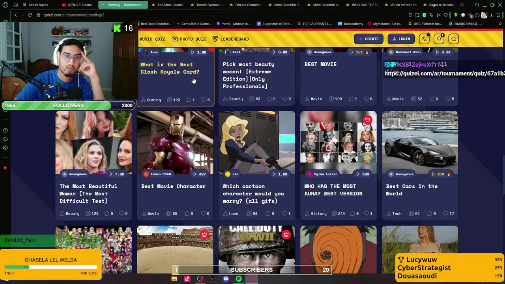Open the Call of Duty WWII quiz thumbnail
The height and width of the screenshot is (284, 505).
[257, 249]
